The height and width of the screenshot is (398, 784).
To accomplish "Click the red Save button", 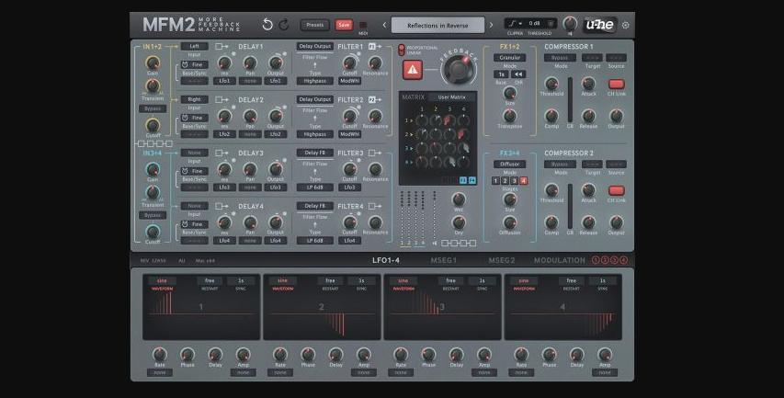I will point(344,25).
